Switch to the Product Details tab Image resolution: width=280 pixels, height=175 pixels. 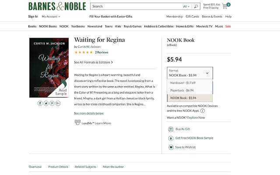[58, 167]
